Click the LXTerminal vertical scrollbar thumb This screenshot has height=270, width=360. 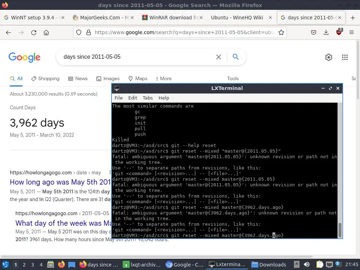[x=340, y=230]
